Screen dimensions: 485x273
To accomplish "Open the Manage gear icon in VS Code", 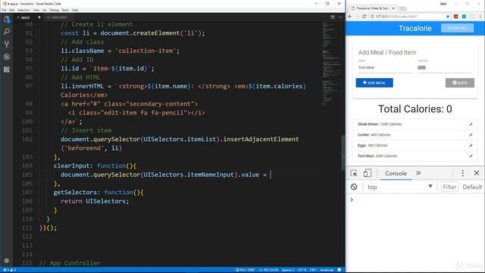I will coord(7,261).
